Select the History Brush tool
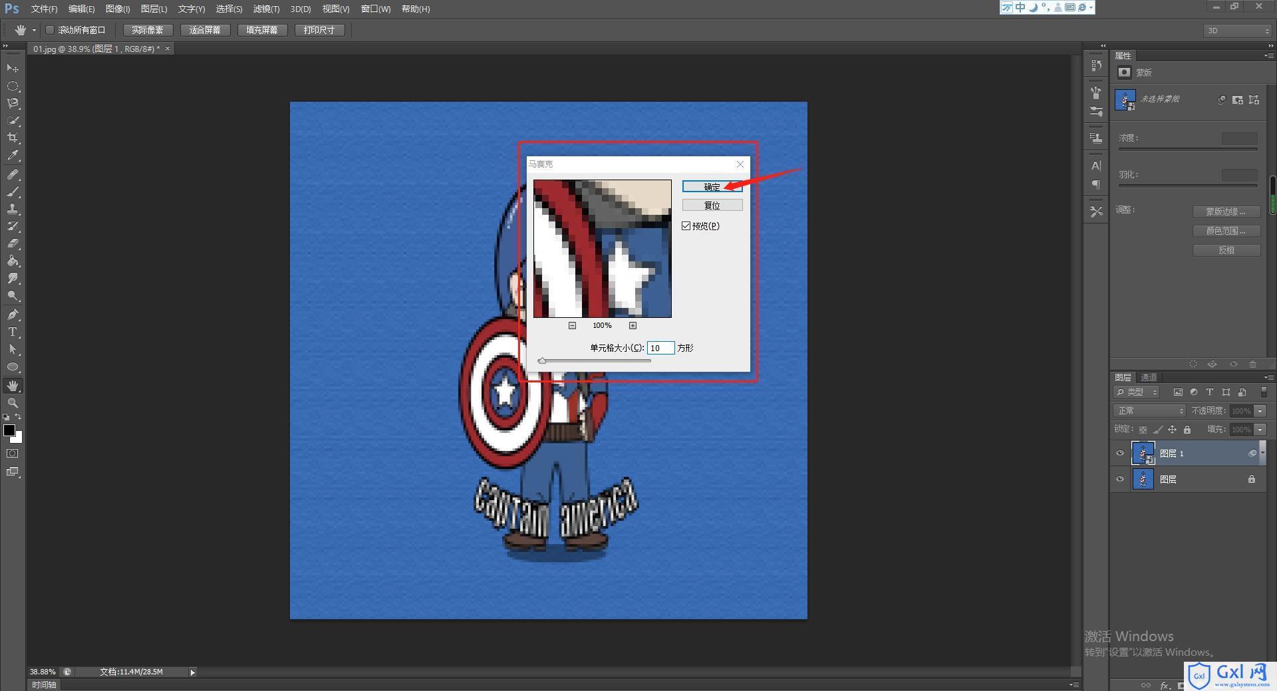The height and width of the screenshot is (691, 1277). [13, 226]
